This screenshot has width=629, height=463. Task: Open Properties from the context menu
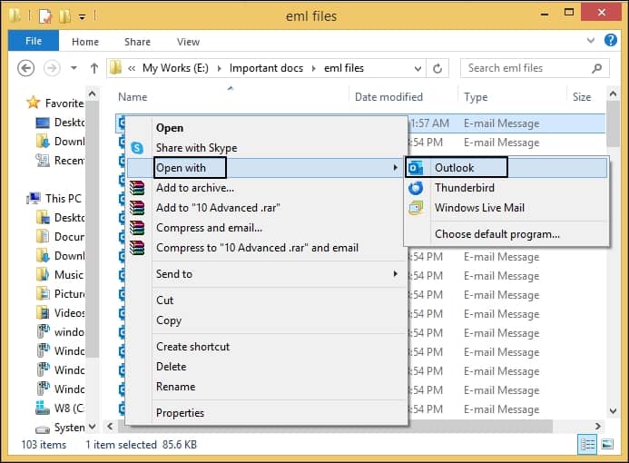[x=266, y=413]
